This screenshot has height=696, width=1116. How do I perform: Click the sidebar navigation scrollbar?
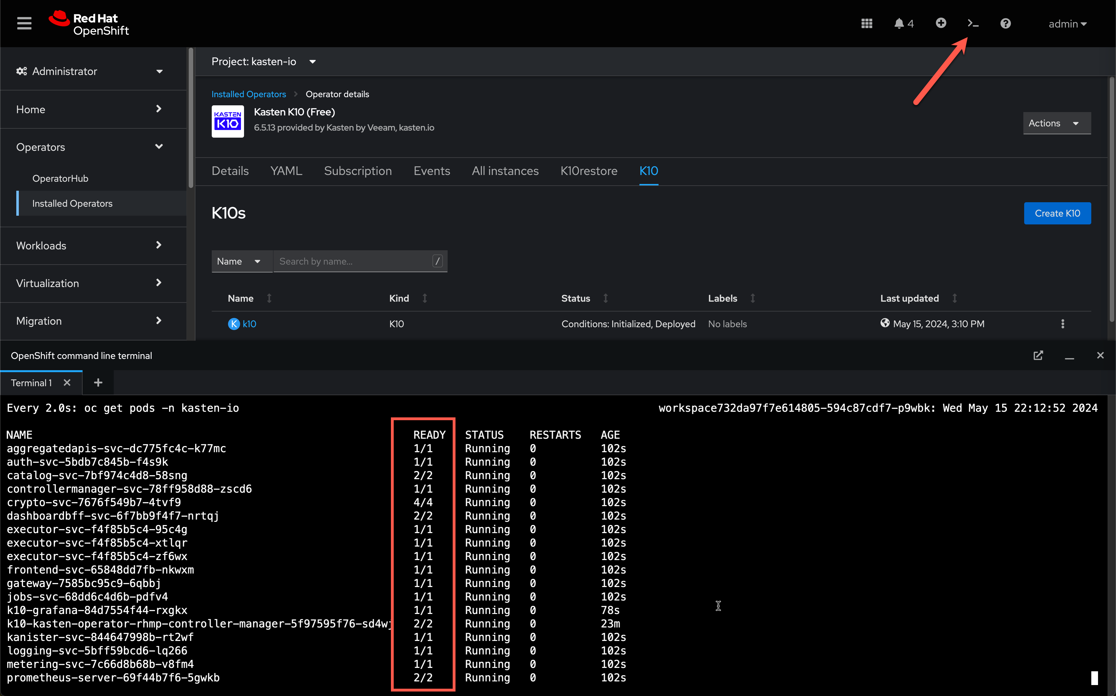tap(190, 118)
